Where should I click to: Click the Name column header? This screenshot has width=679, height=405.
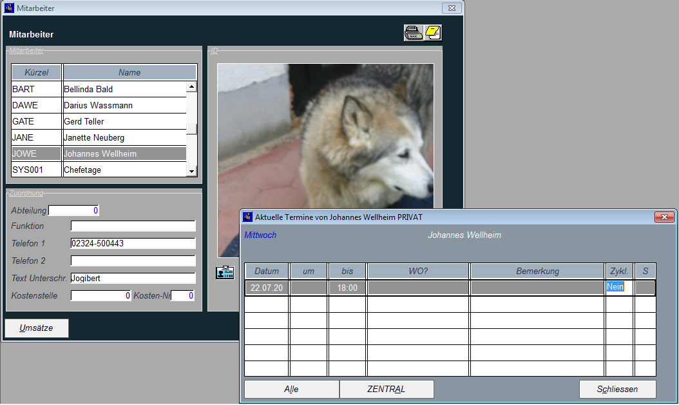(130, 72)
